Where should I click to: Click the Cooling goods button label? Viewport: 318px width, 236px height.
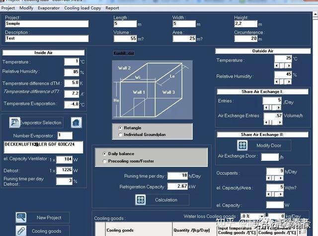point(46,231)
